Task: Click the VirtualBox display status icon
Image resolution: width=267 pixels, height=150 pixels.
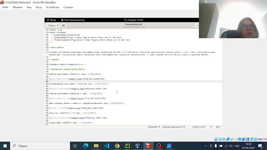Action: 239,139
